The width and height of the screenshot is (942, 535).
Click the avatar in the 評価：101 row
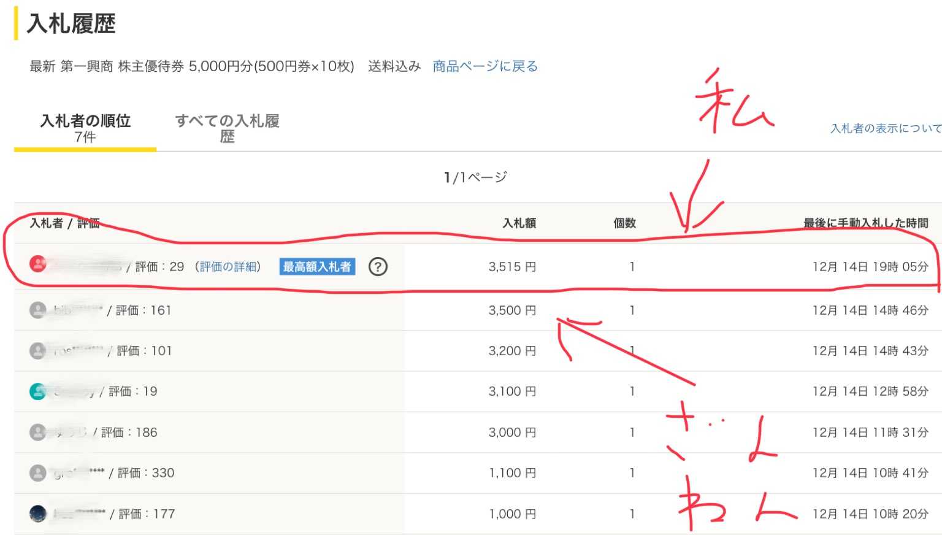(38, 351)
